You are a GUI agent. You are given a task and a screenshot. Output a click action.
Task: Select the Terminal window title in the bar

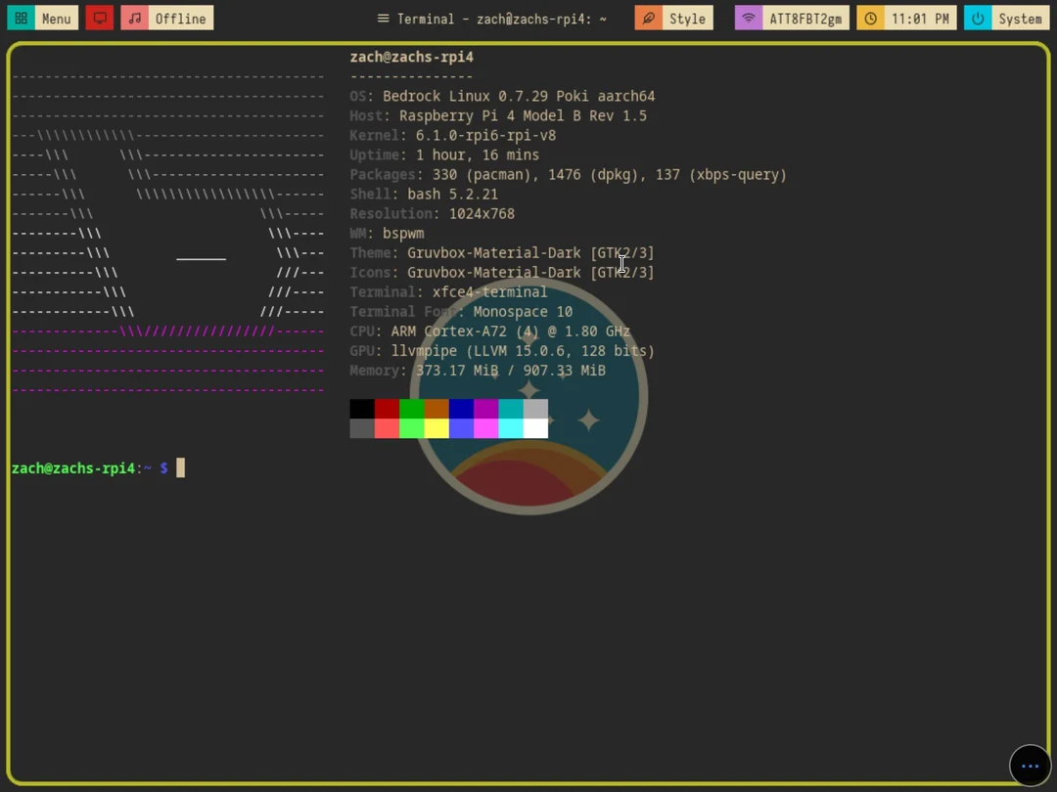[x=499, y=18]
